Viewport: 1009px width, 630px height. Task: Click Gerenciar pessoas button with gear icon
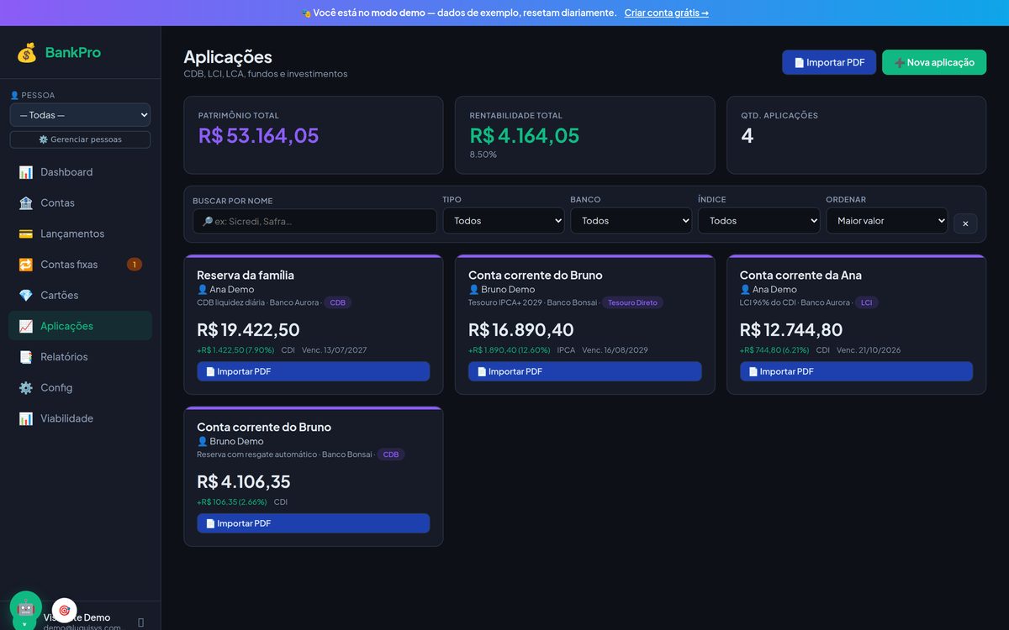click(x=80, y=139)
